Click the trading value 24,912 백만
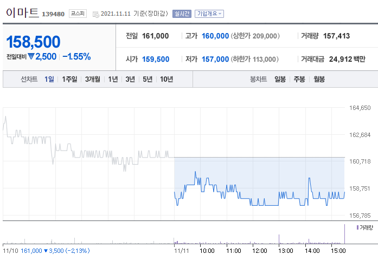 pyautogui.click(x=347, y=59)
